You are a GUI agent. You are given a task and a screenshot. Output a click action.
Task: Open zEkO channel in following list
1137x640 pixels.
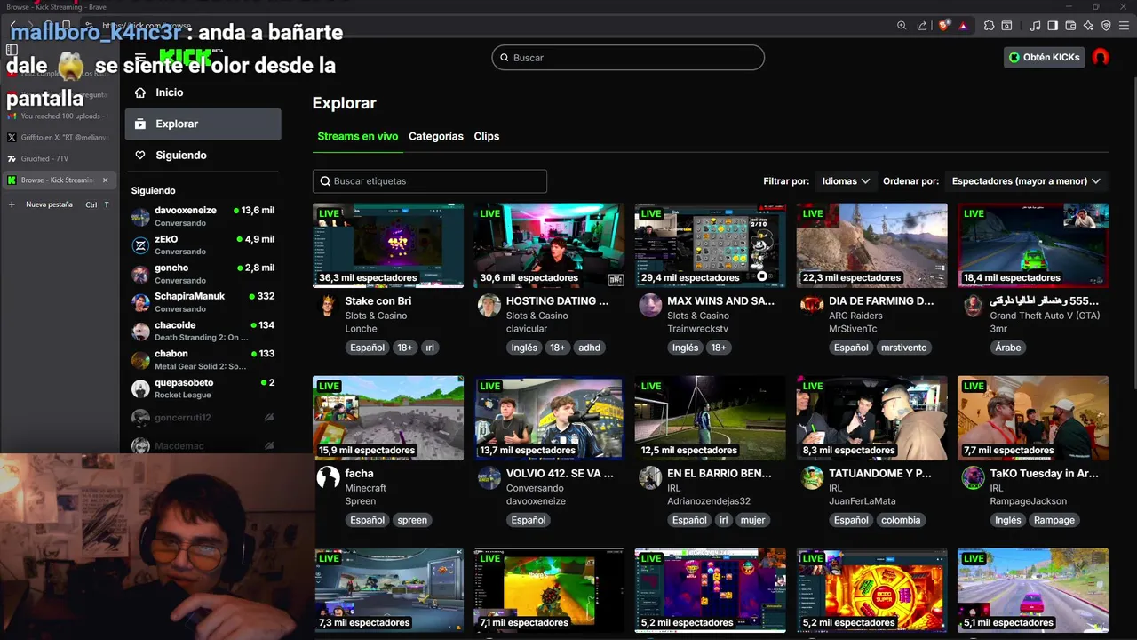[203, 245]
